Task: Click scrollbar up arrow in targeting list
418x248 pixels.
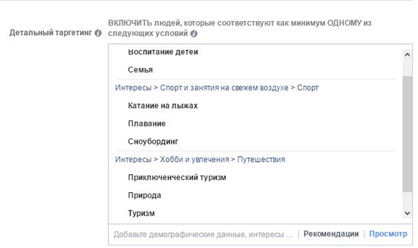Action: [407, 55]
